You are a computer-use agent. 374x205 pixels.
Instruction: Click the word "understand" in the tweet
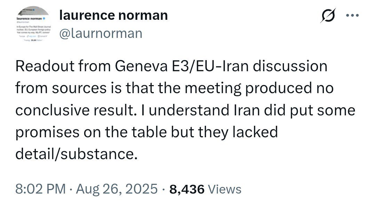pyautogui.click(x=183, y=110)
